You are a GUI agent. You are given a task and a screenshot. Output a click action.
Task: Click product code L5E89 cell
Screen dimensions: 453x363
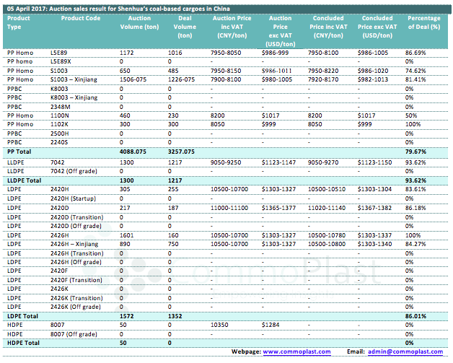(x=59, y=53)
